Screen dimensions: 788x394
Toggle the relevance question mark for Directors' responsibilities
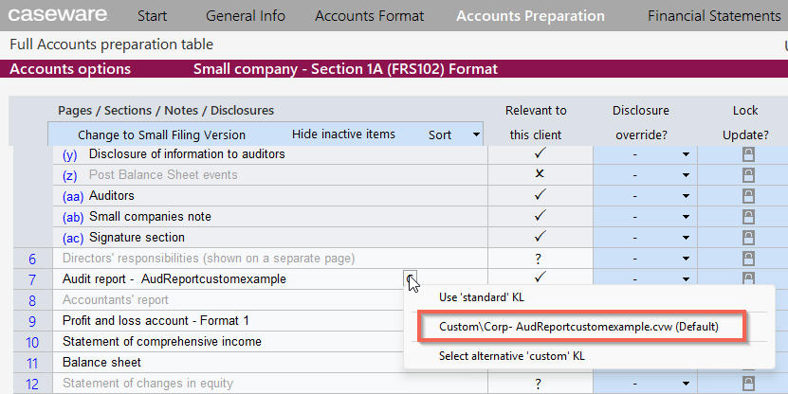[539, 259]
